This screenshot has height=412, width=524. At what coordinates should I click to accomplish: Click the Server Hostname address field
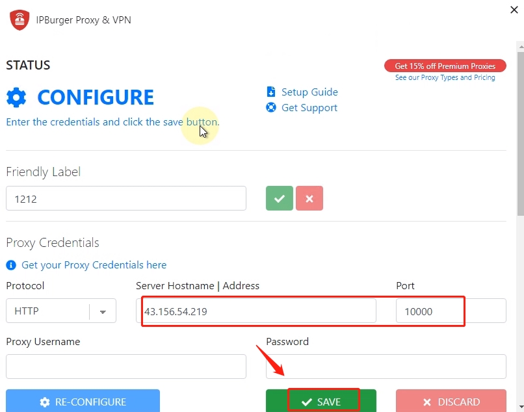[259, 311]
